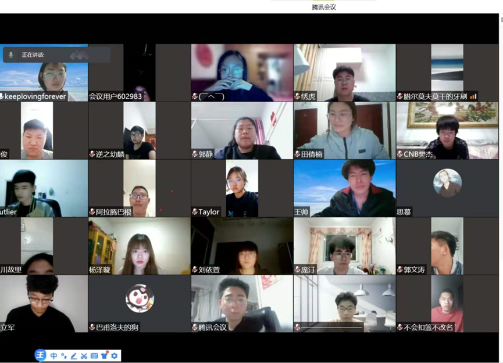Image resolution: width=503 pixels, height=363 pixels.
Task: Select the video tile of 不会扣篮不改名
Action: pyautogui.click(x=447, y=303)
